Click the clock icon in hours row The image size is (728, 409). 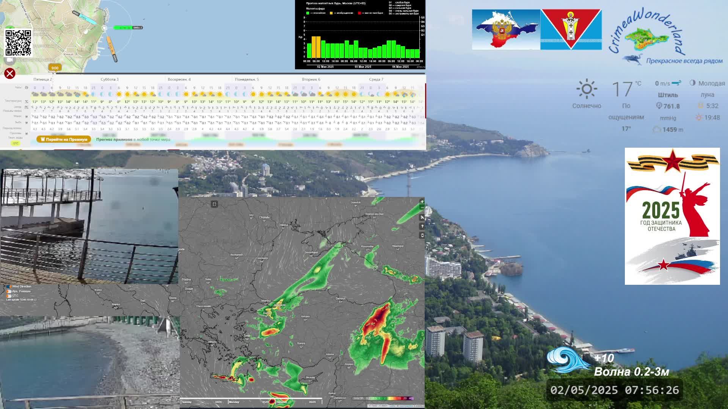(x=27, y=87)
